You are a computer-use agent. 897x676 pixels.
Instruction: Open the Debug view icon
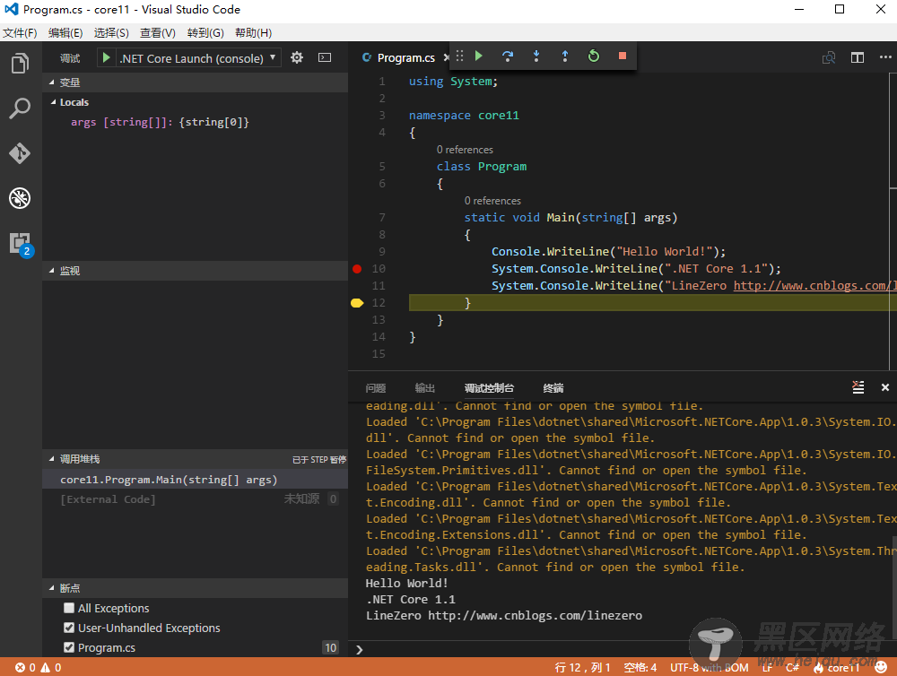[20, 198]
